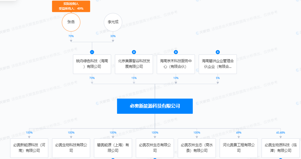The width and height of the screenshot is (301, 159).
Task: Click the orange 实际控制人 tag
Action: [x=71, y=7]
